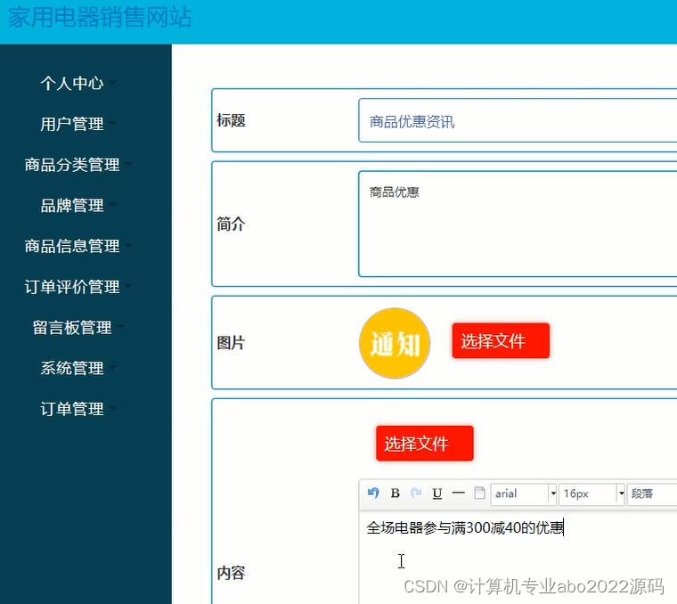Toggle bold formatting in the editor
The height and width of the screenshot is (604, 677).
pos(395,493)
